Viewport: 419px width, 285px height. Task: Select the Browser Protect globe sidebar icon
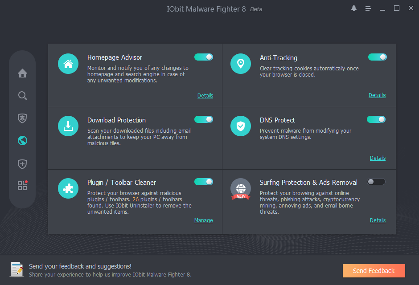point(22,141)
